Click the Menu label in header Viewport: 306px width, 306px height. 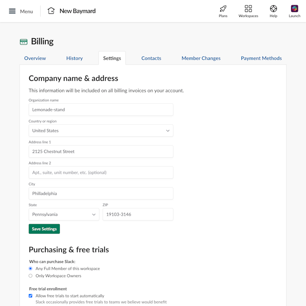[x=26, y=11]
